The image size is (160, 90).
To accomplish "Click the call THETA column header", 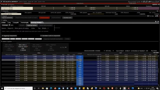I will [54, 55].
